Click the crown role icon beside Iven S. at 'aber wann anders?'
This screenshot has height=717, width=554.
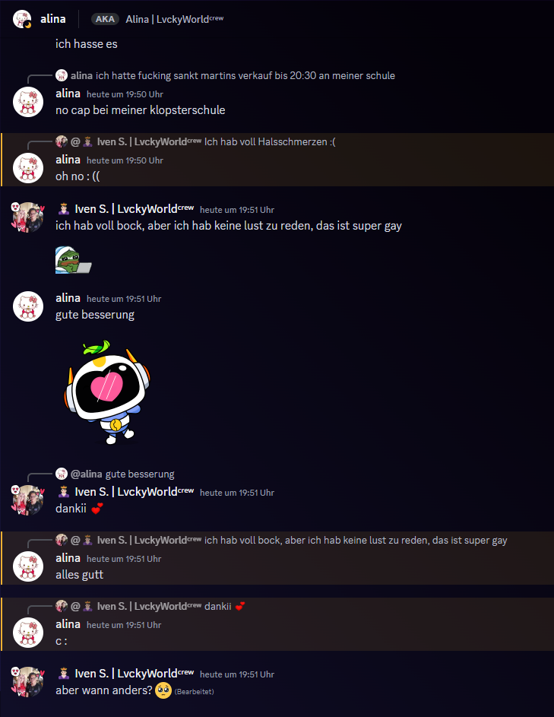click(x=64, y=674)
